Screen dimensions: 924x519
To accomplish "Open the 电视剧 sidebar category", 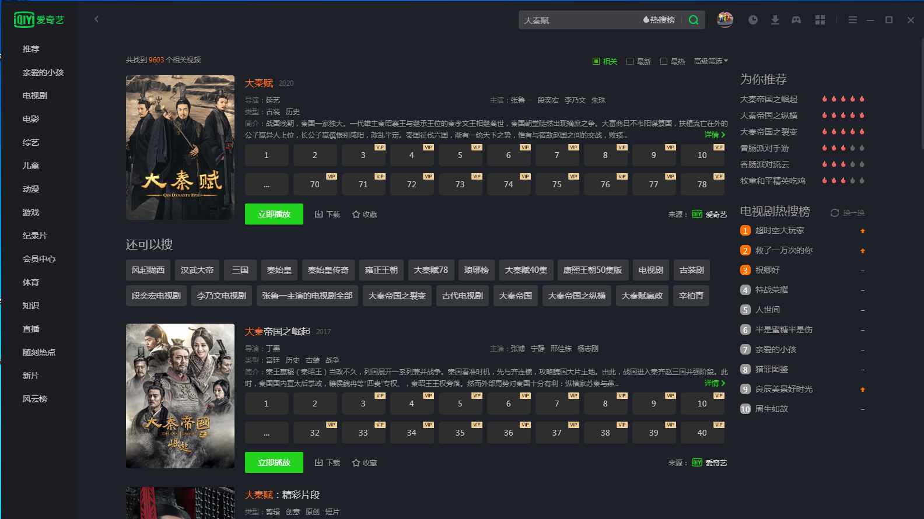I will 35,96.
